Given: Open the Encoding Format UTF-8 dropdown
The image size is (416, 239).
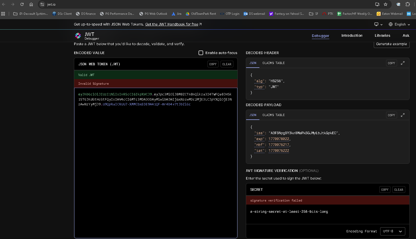Looking at the screenshot, I should [392, 231].
